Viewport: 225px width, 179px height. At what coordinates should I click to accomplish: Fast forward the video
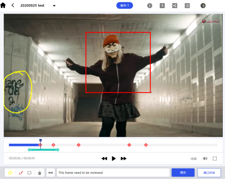(x=123, y=158)
